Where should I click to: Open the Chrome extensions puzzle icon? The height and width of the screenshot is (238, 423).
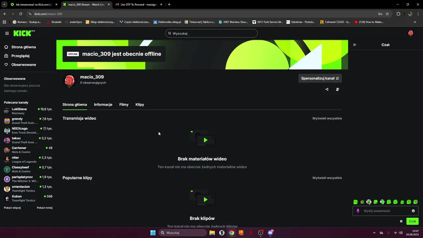pos(398,14)
